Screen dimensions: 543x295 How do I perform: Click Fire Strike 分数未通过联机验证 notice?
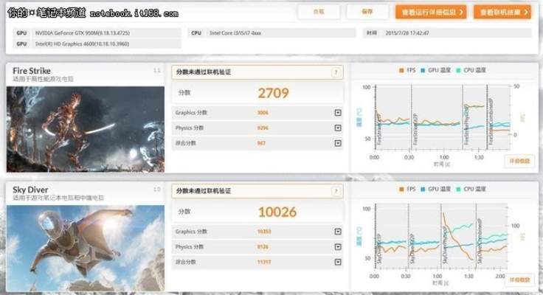coord(257,72)
